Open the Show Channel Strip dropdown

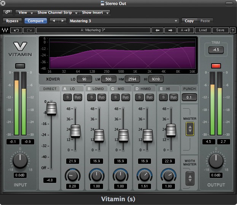[57, 13]
